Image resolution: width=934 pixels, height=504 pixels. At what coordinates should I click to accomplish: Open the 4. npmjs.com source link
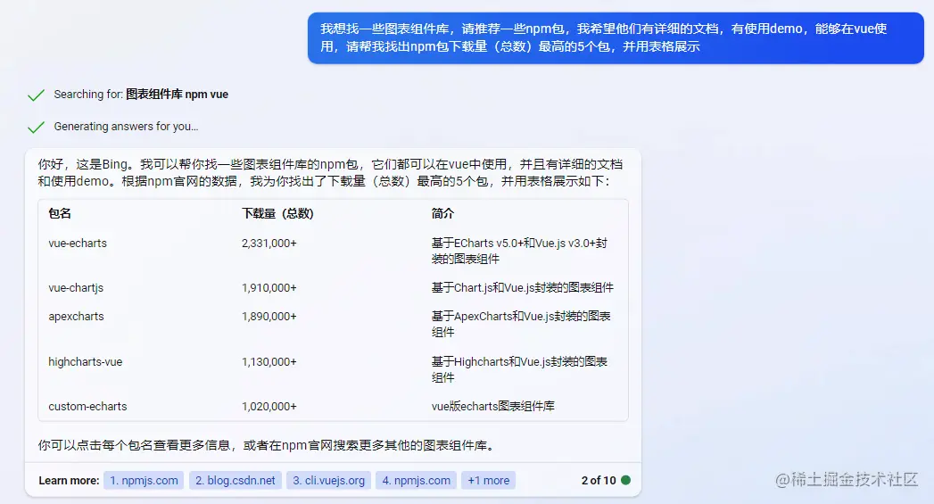(x=416, y=480)
